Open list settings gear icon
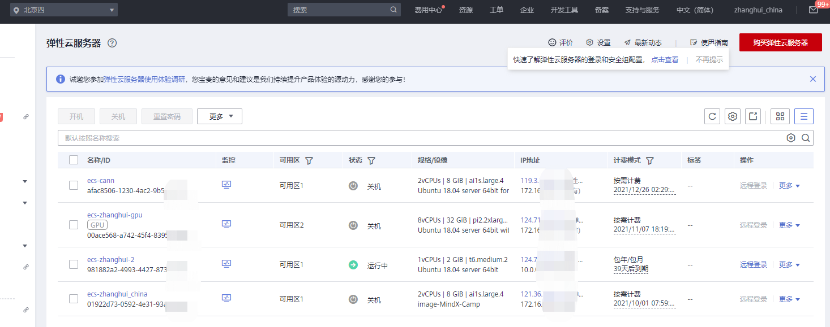The height and width of the screenshot is (327, 830). point(733,116)
